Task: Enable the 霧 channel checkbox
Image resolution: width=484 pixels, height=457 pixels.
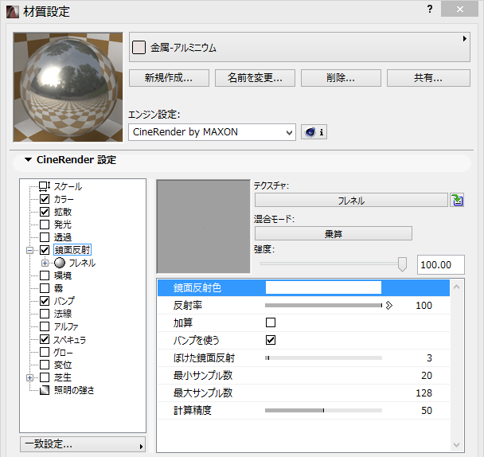Action: click(x=45, y=288)
